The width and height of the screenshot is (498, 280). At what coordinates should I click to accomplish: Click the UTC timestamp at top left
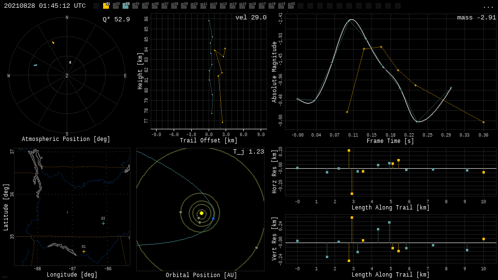(x=45, y=6)
